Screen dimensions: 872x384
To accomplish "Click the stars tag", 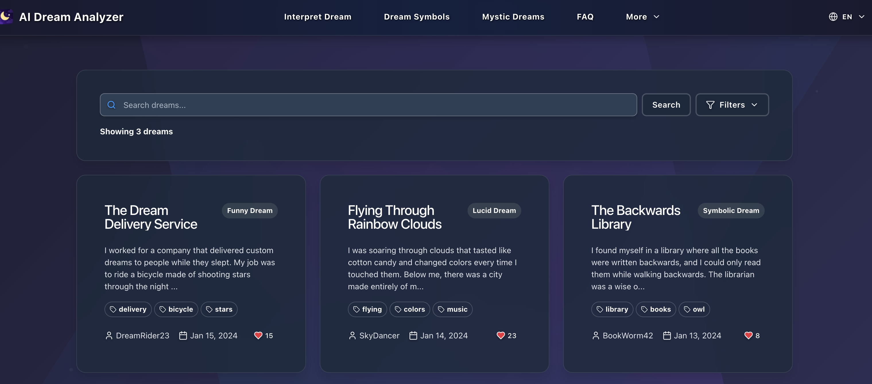I will coord(219,309).
